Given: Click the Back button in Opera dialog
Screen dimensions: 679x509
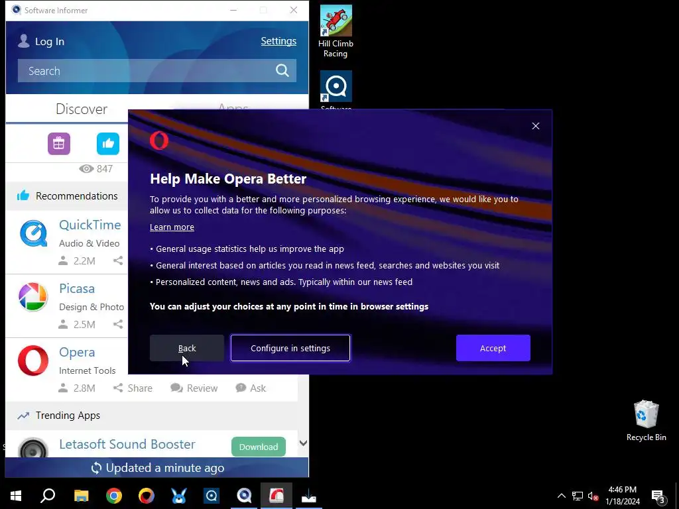Looking at the screenshot, I should click(x=186, y=348).
